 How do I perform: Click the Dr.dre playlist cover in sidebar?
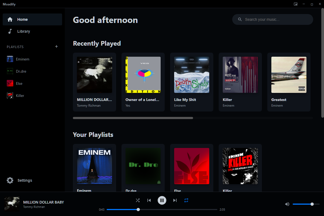(x=10, y=71)
